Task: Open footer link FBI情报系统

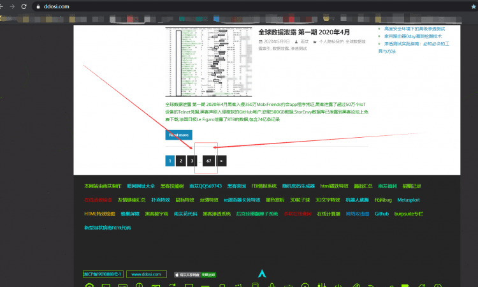Action: tap(264, 186)
